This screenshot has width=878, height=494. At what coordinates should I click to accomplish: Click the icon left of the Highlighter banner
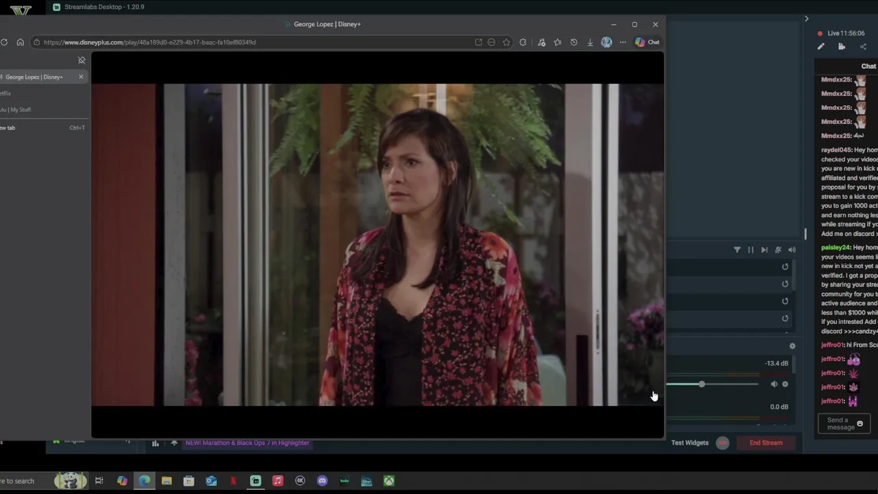(174, 443)
